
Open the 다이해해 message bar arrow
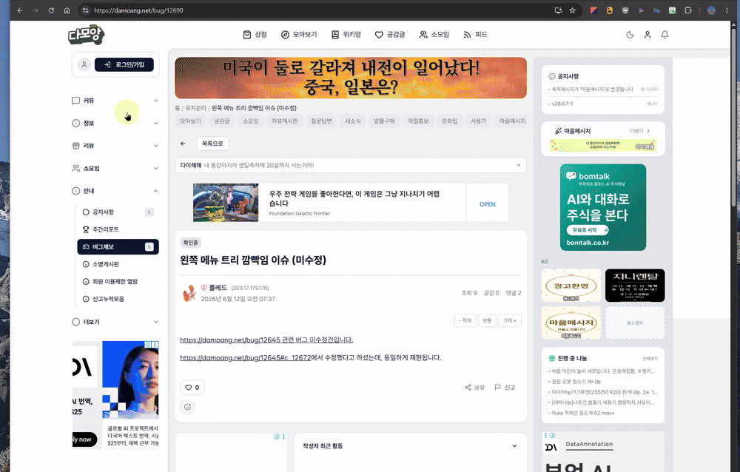518,165
